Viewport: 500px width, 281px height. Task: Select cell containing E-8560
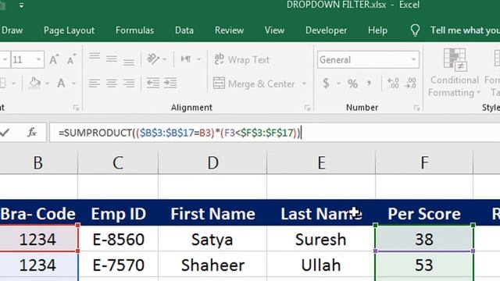click(x=118, y=239)
